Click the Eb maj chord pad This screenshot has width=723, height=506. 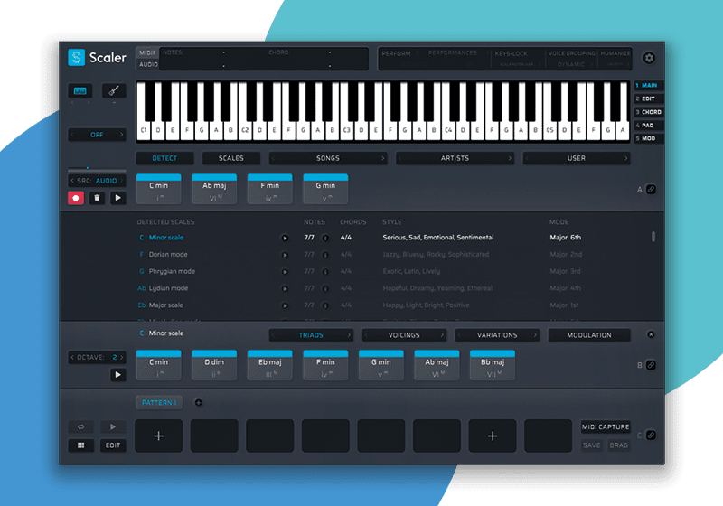click(x=269, y=365)
